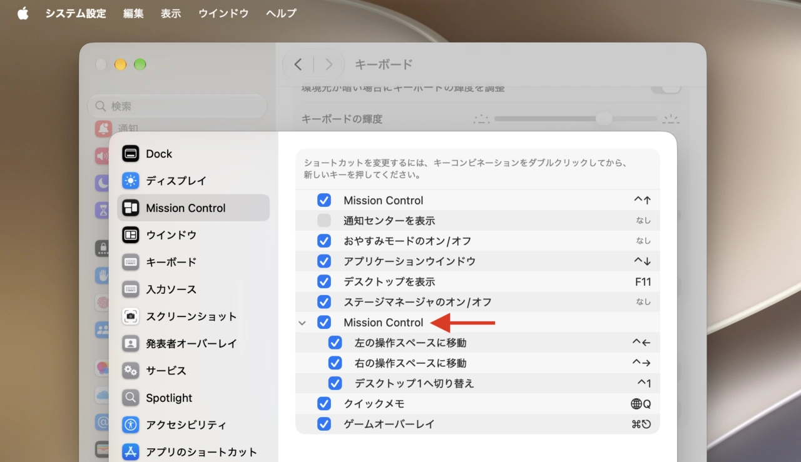The height and width of the screenshot is (462, 801).
Task: Select Dock in shortcut category list
Action: (x=193, y=154)
